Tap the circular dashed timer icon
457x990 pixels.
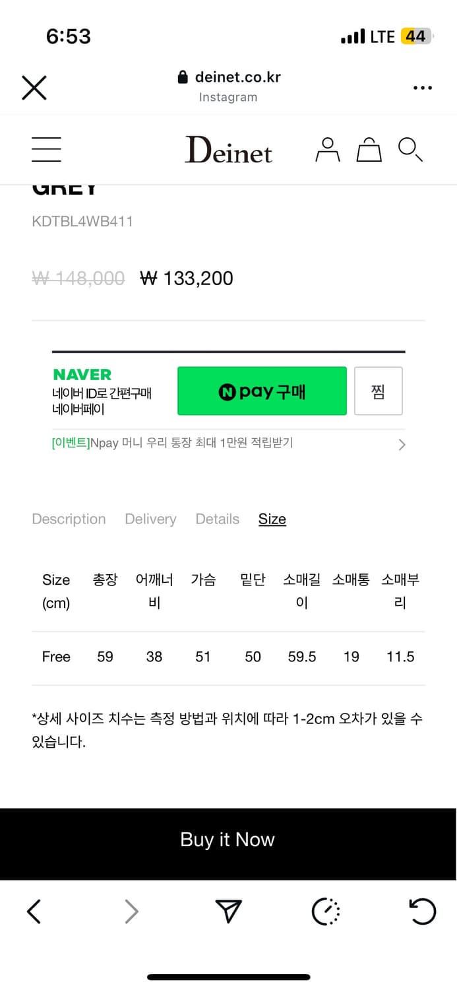(x=326, y=912)
